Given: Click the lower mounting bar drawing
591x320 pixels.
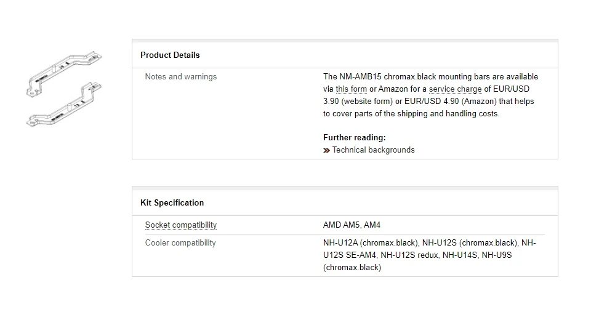Looking at the screenshot, I should pyautogui.click(x=65, y=106).
